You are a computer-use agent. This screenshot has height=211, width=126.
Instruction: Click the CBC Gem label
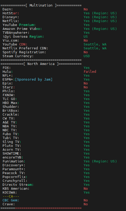pyautogui.click(x=11, y=200)
